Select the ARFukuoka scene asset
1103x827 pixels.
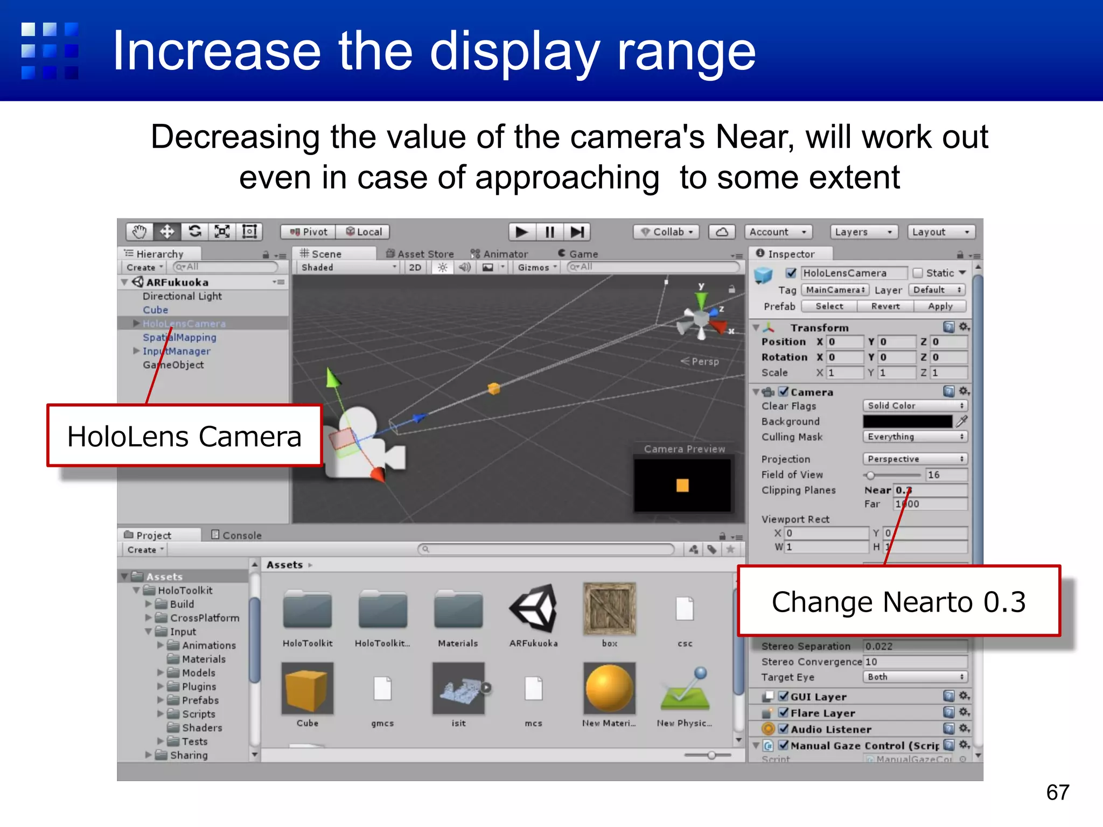pyautogui.click(x=534, y=615)
